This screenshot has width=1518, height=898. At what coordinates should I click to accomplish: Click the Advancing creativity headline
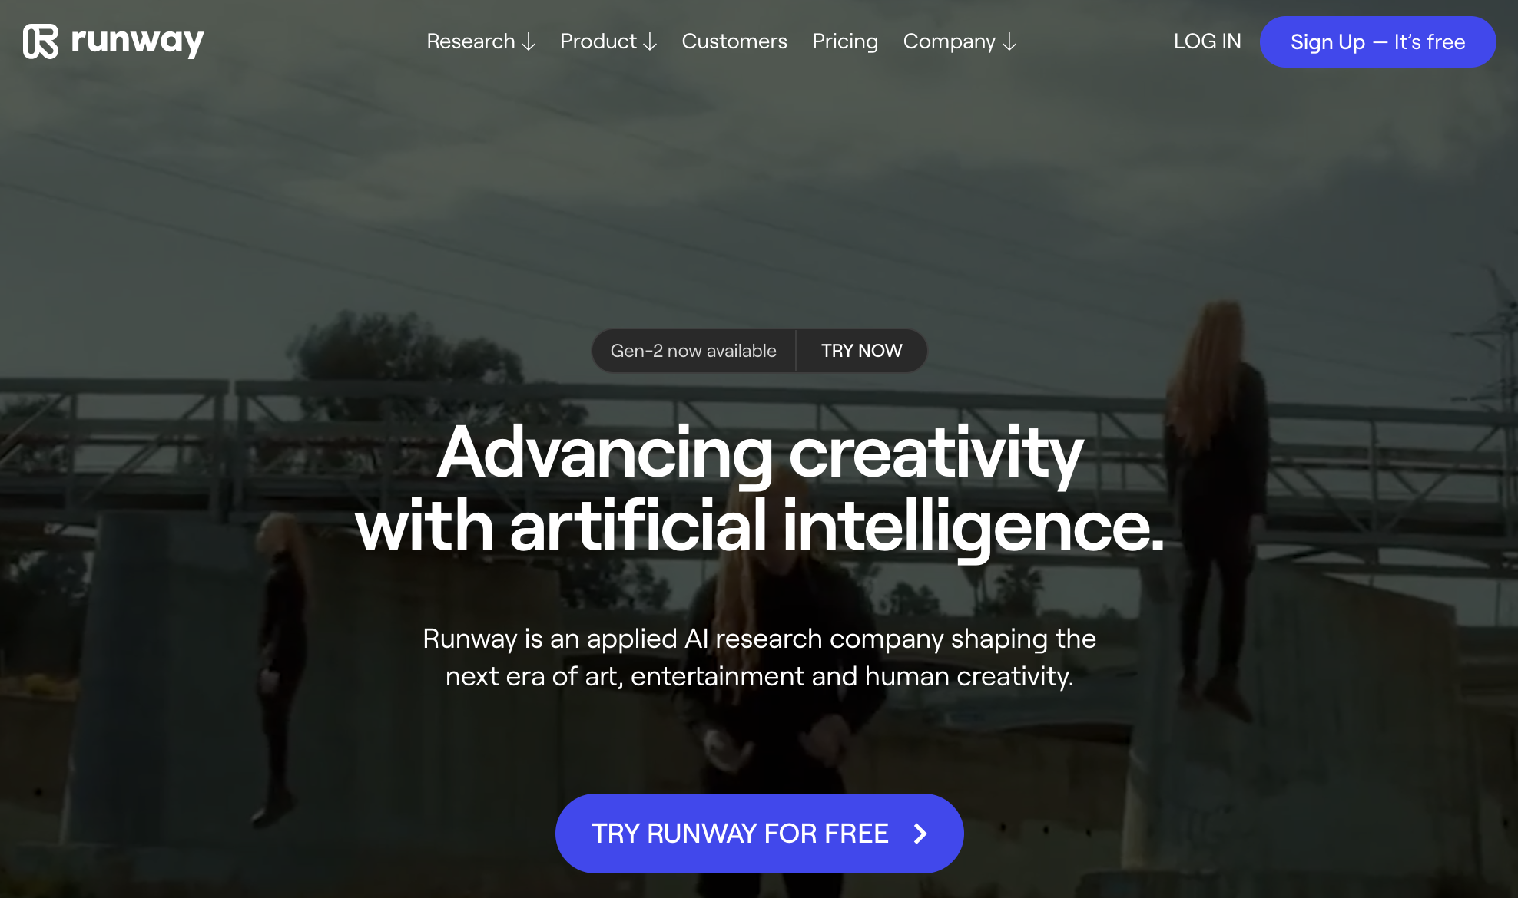[759, 489]
